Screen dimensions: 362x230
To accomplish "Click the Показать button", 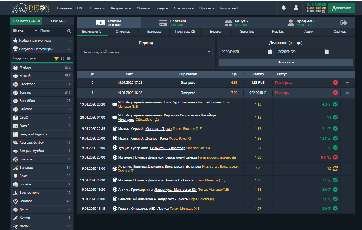I will (286, 62).
